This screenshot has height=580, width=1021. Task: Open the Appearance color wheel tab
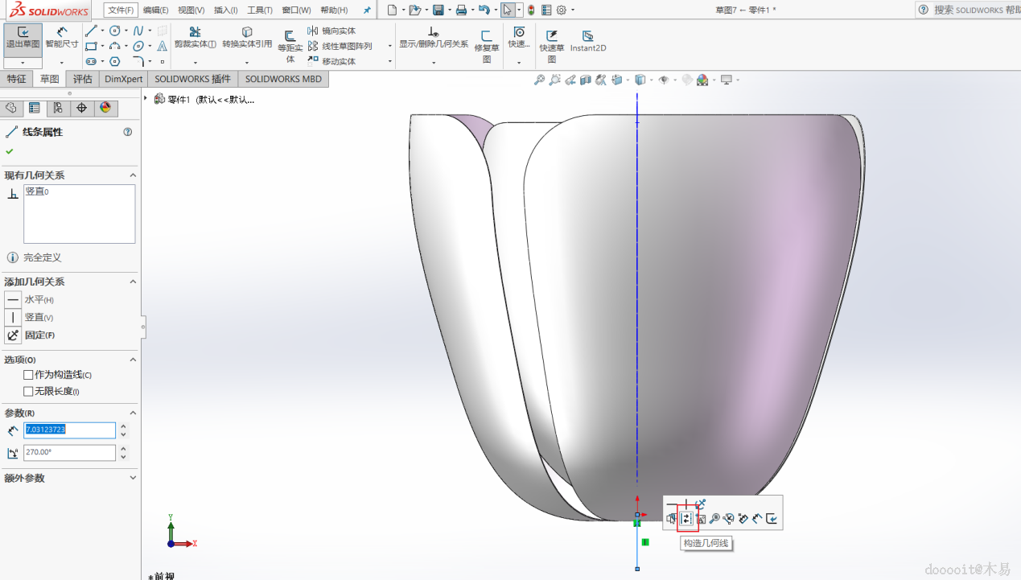[x=105, y=108]
